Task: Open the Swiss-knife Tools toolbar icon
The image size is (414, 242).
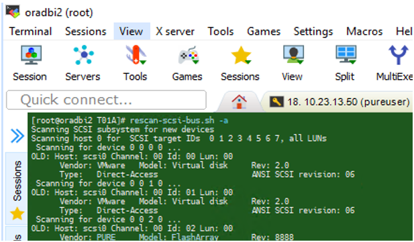Action: point(136,55)
